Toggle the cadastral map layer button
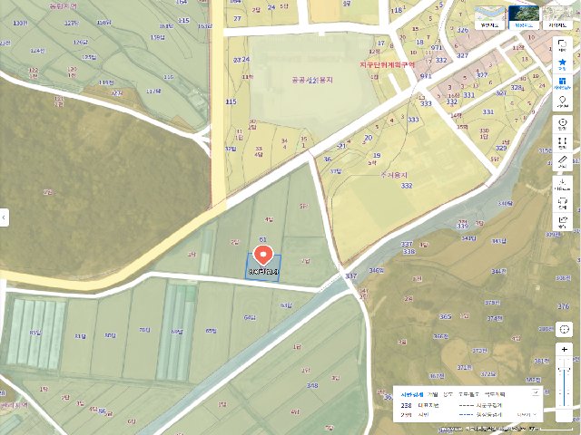581x435 pixels. click(x=563, y=83)
